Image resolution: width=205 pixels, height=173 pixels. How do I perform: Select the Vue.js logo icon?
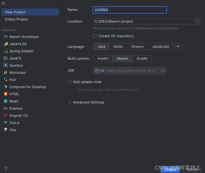pyautogui.click(x=6, y=123)
